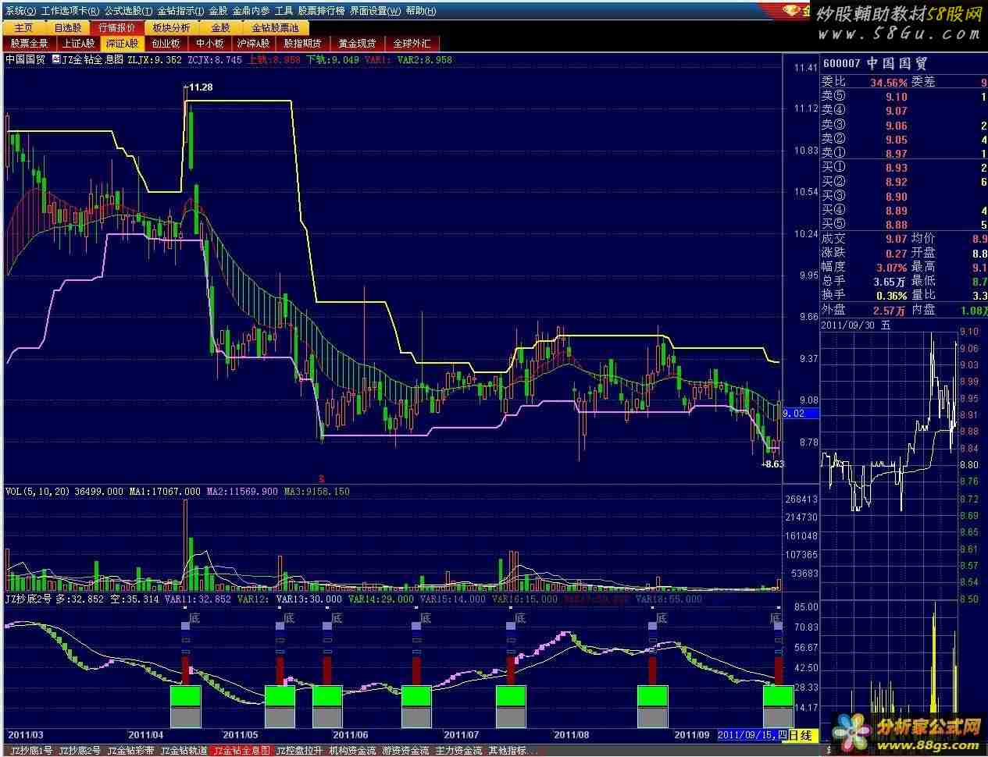Screen dimensions: 988x757
Task: Click the last 底 signal label in the bottom panel
Action: 776,619
